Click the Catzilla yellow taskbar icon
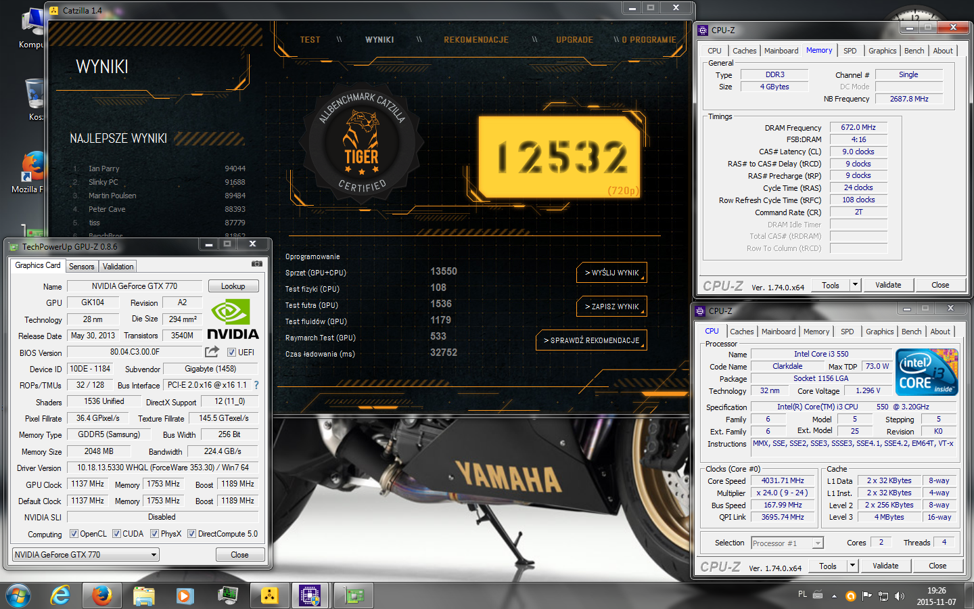Viewport: 974px width, 609px height. (269, 595)
